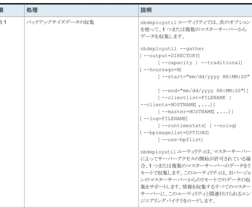Click the 'nbdeployutil --gather' command line
This screenshot has width=252, height=208.
(172, 49)
